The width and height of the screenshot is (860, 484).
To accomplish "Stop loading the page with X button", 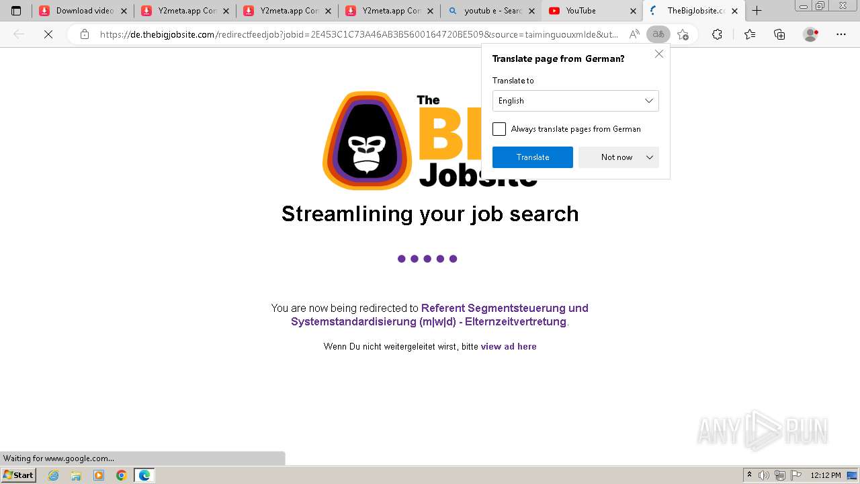I will [x=48, y=34].
